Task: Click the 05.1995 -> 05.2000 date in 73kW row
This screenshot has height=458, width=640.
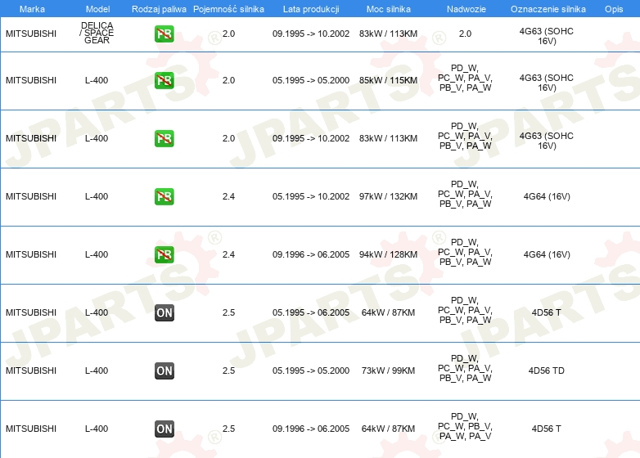Action: point(311,370)
